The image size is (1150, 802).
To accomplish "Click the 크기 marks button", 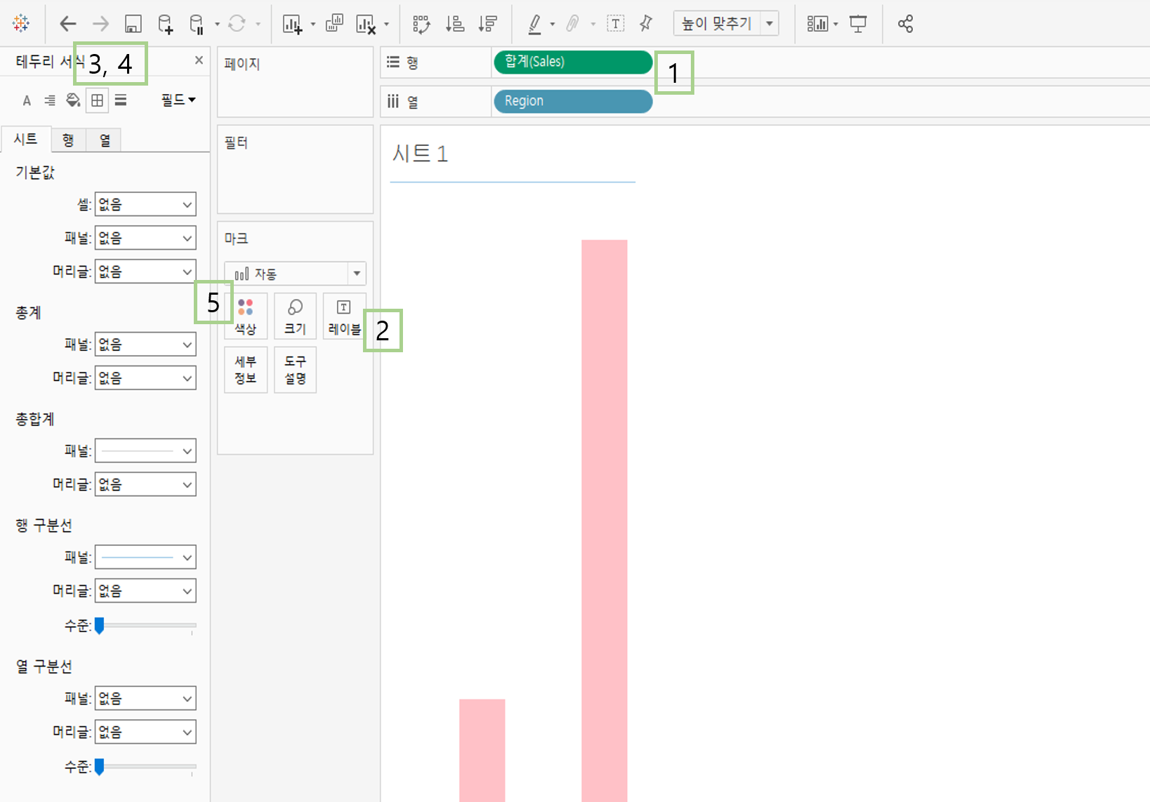I will [x=295, y=316].
